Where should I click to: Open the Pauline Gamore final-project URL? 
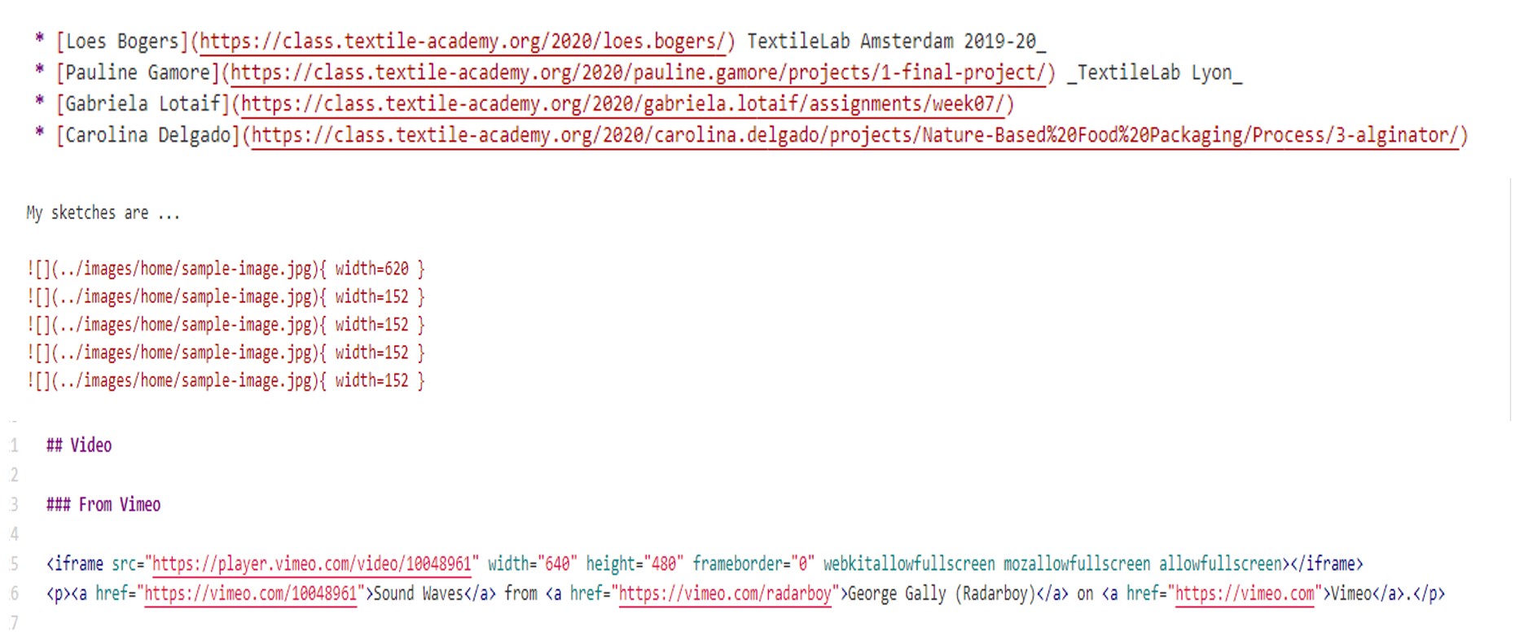tap(637, 72)
